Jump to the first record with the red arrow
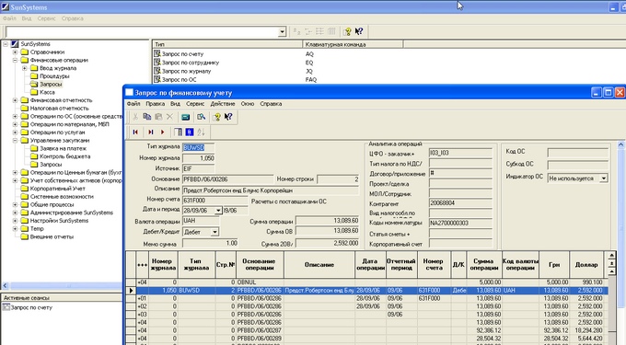 click(x=135, y=132)
